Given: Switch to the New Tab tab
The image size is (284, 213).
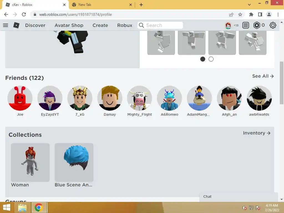Looking at the screenshot, I should point(102,5).
